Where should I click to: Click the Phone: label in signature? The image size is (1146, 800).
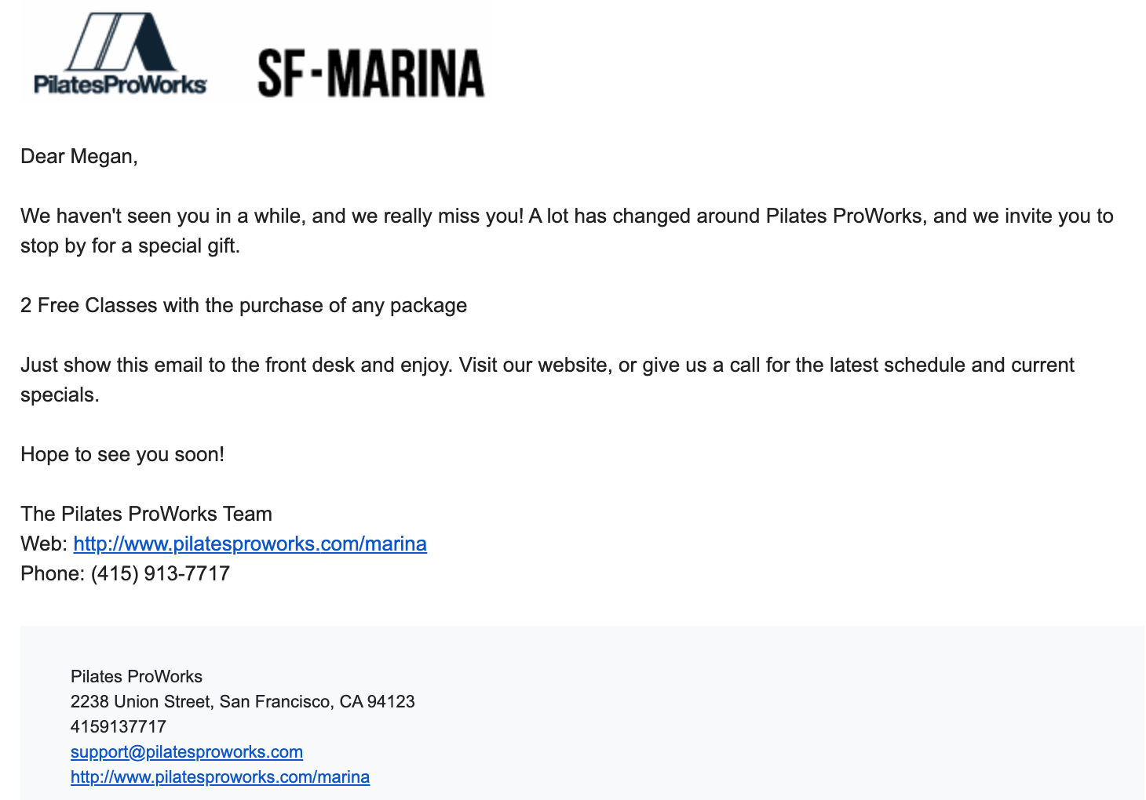tap(53, 573)
